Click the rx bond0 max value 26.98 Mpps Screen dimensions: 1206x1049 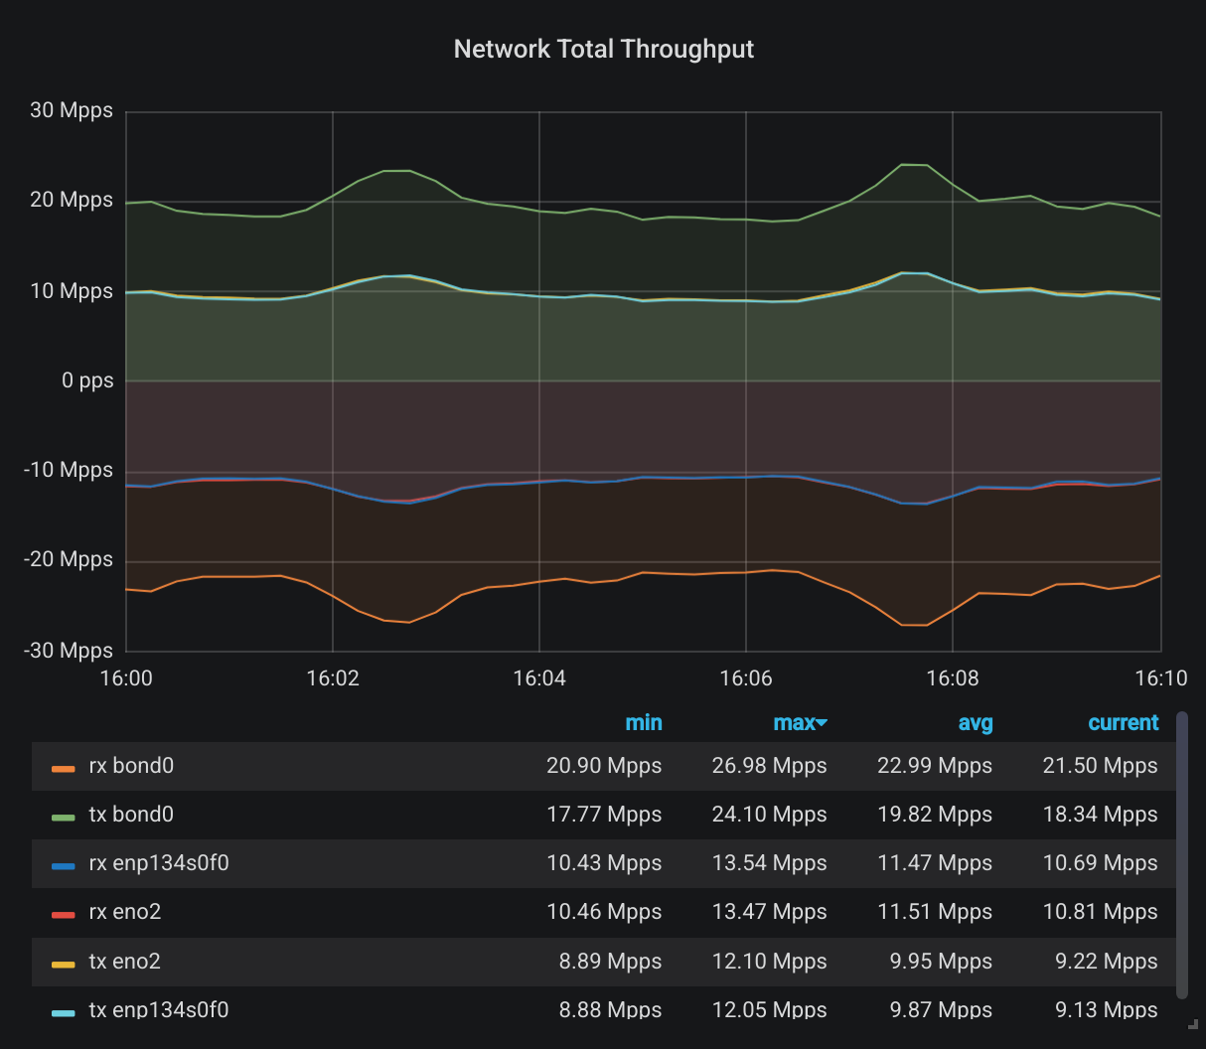coord(770,766)
